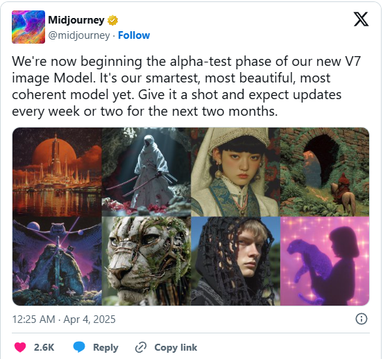Click the blue reply bubble icon
Viewport: 383px width, 359px height.
(x=79, y=347)
